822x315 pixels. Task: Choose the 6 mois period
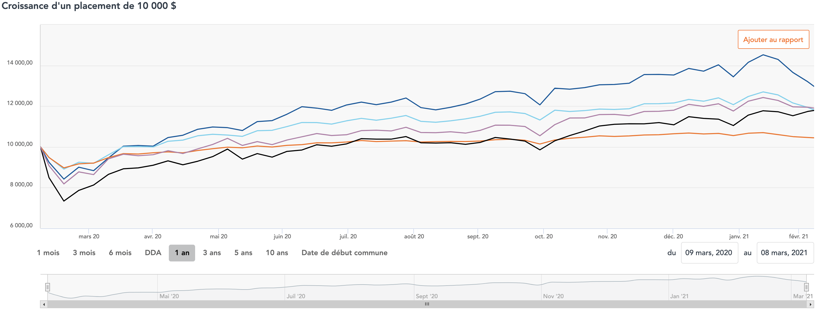click(x=120, y=253)
